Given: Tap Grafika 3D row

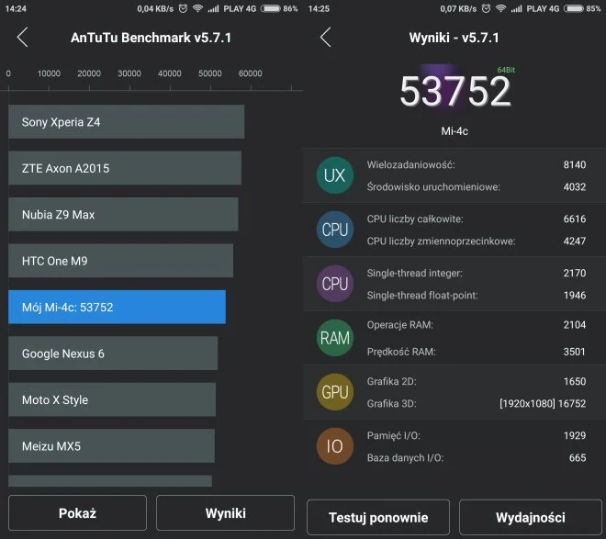Looking at the screenshot, I should (477, 403).
